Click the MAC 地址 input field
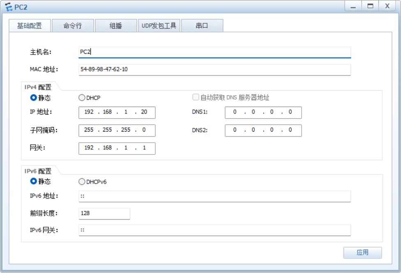401x273 pixels. 214,70
